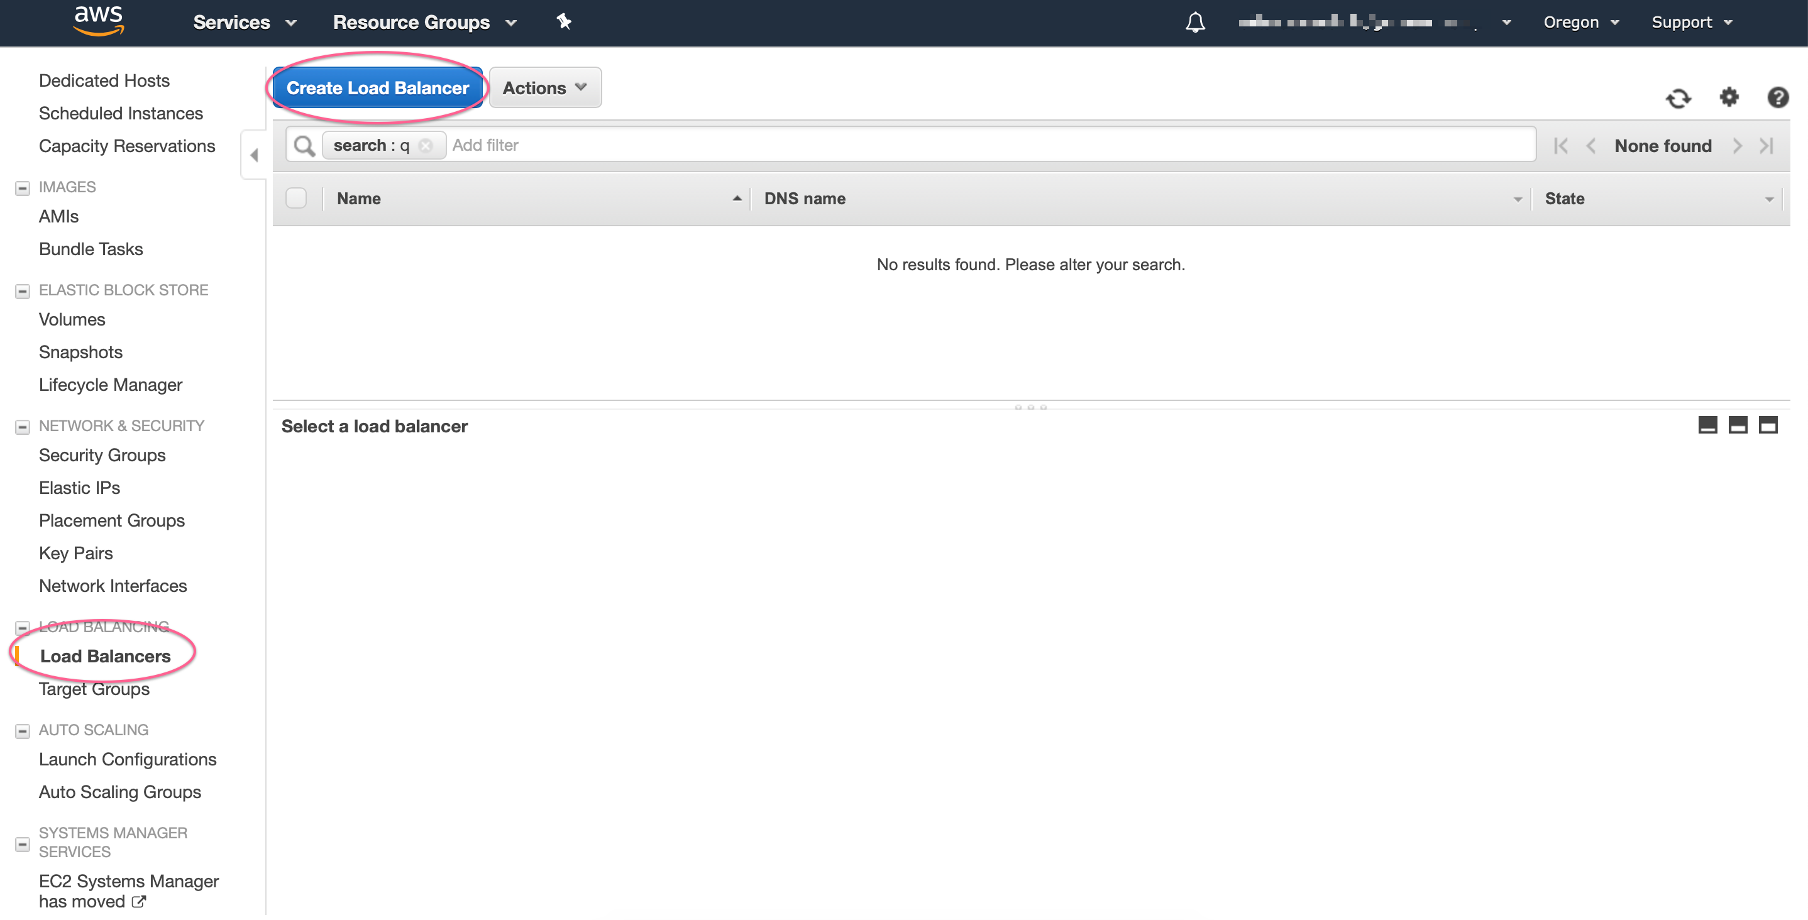Remove the search : q filter
The height and width of the screenshot is (920, 1808).
pyautogui.click(x=426, y=146)
